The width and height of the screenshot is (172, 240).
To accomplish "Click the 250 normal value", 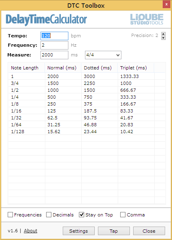I will [x=51, y=104].
